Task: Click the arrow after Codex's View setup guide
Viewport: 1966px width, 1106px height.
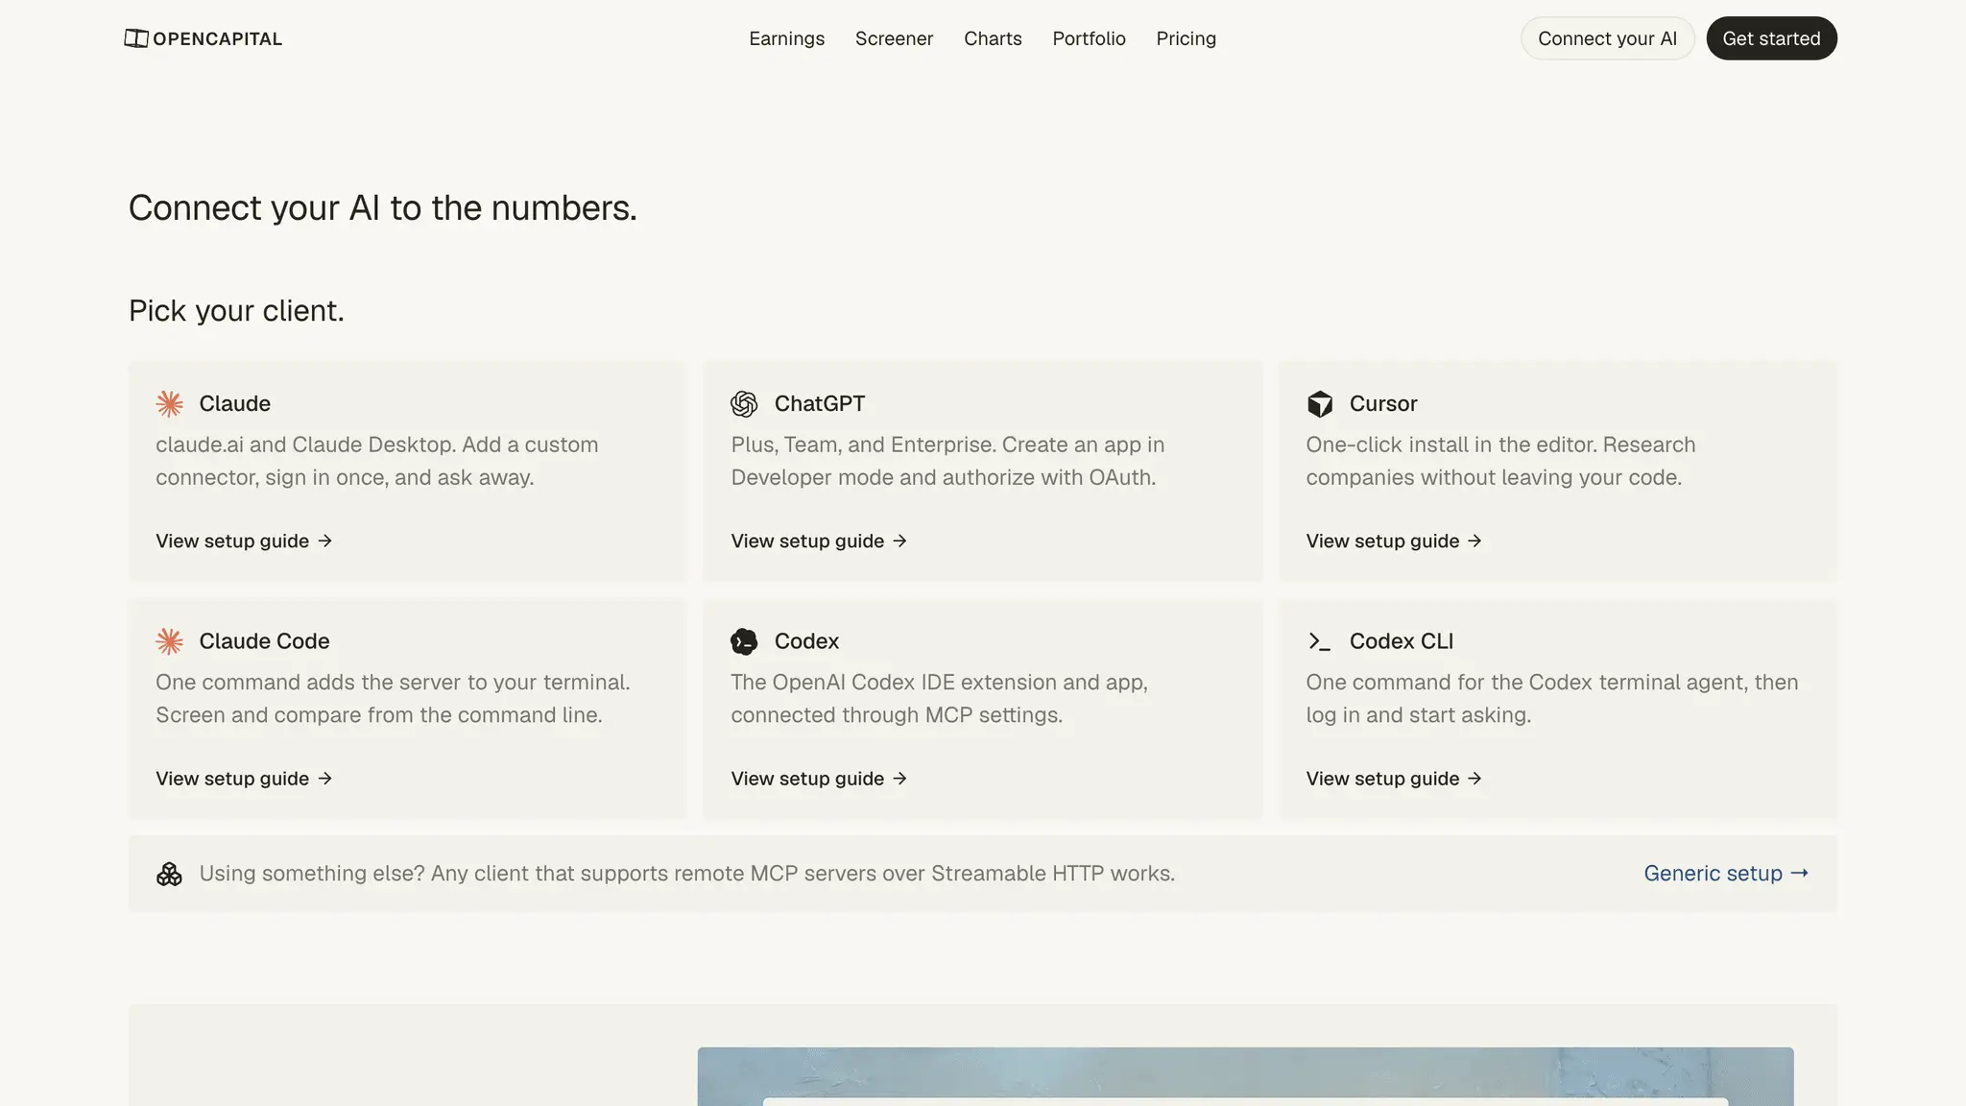Action: click(899, 779)
